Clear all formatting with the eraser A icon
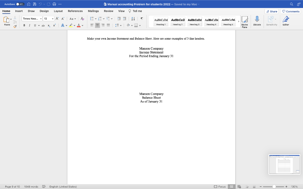Screen dimensions: 303x189 tap(82, 19)
